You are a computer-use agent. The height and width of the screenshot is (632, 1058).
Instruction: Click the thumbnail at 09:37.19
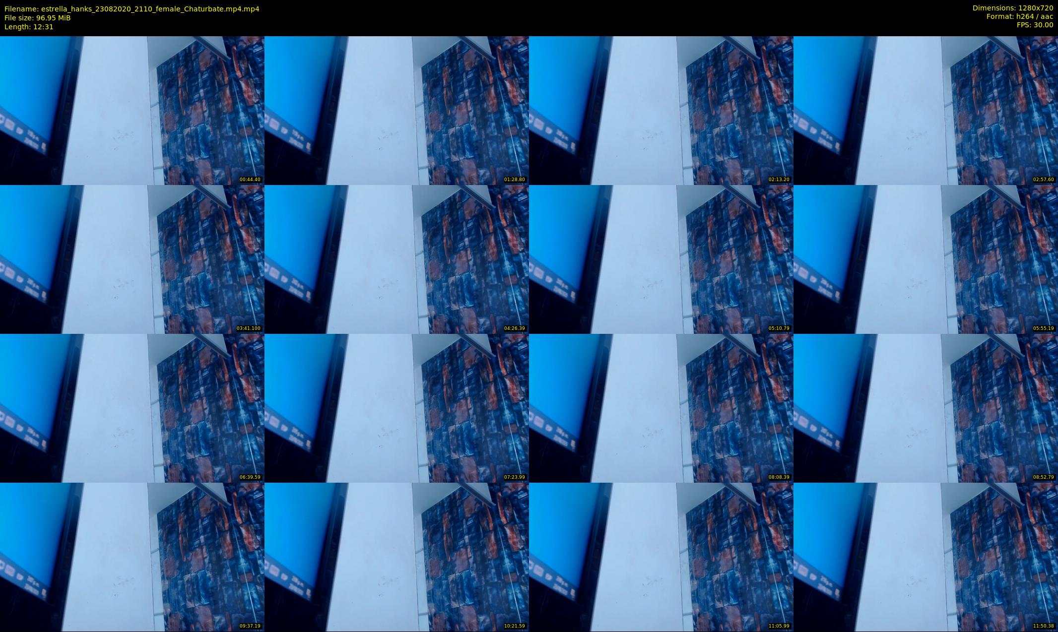pos(132,557)
